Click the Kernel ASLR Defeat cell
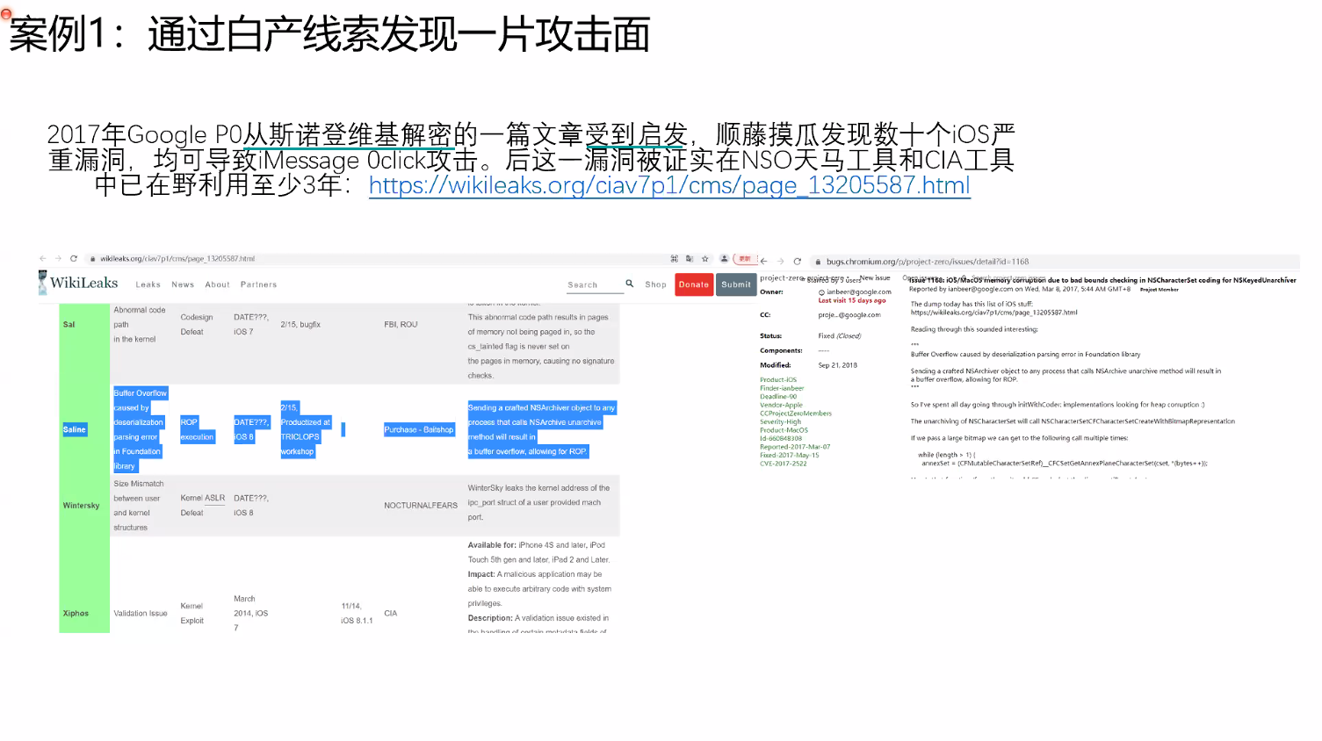1322x741 pixels. [203, 506]
